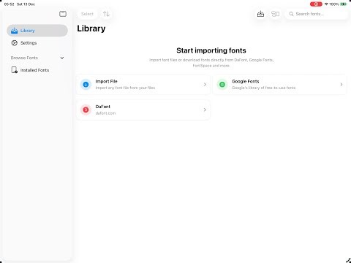
Task: Click the Wi-Fi status icon
Action: pyautogui.click(x=326, y=4)
